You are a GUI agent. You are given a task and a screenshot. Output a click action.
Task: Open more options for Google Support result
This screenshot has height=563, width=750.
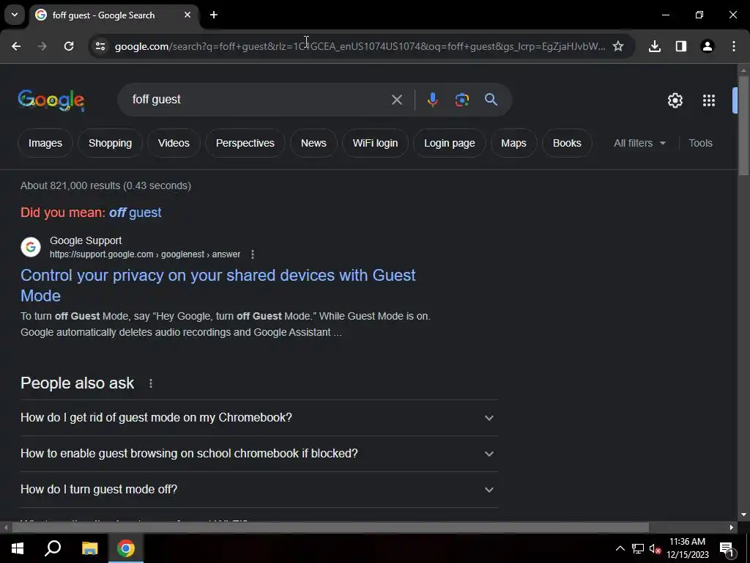click(253, 254)
